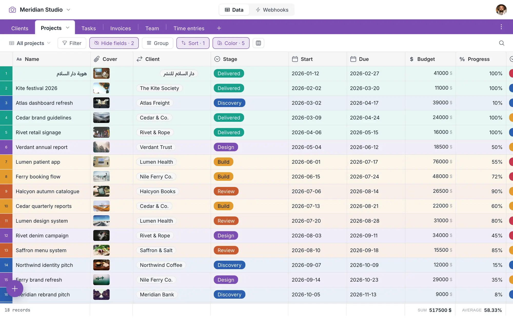Image resolution: width=513 pixels, height=320 pixels.
Task: Click the Due column calendar icon
Action: (353, 59)
